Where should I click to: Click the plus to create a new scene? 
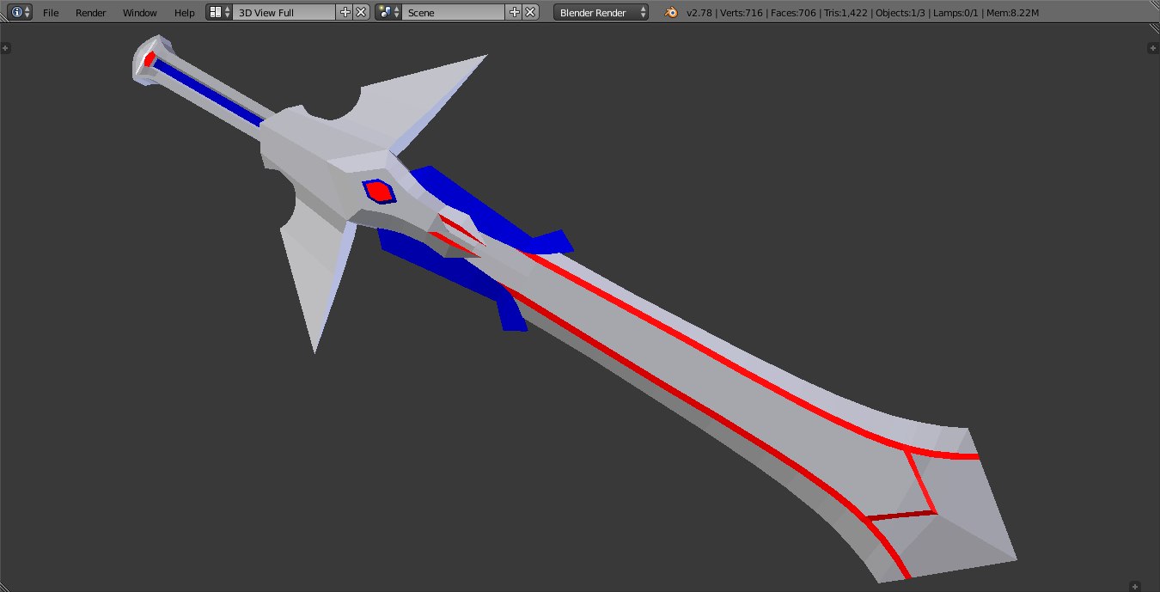pos(514,12)
